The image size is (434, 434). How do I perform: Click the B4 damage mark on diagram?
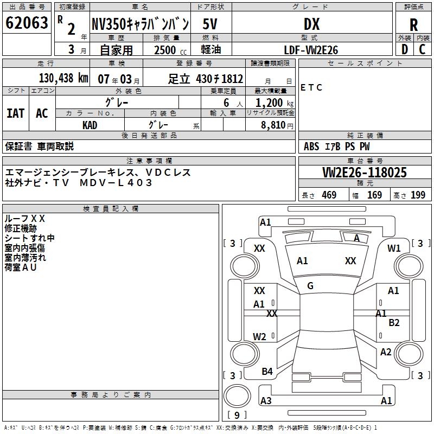(267, 372)
